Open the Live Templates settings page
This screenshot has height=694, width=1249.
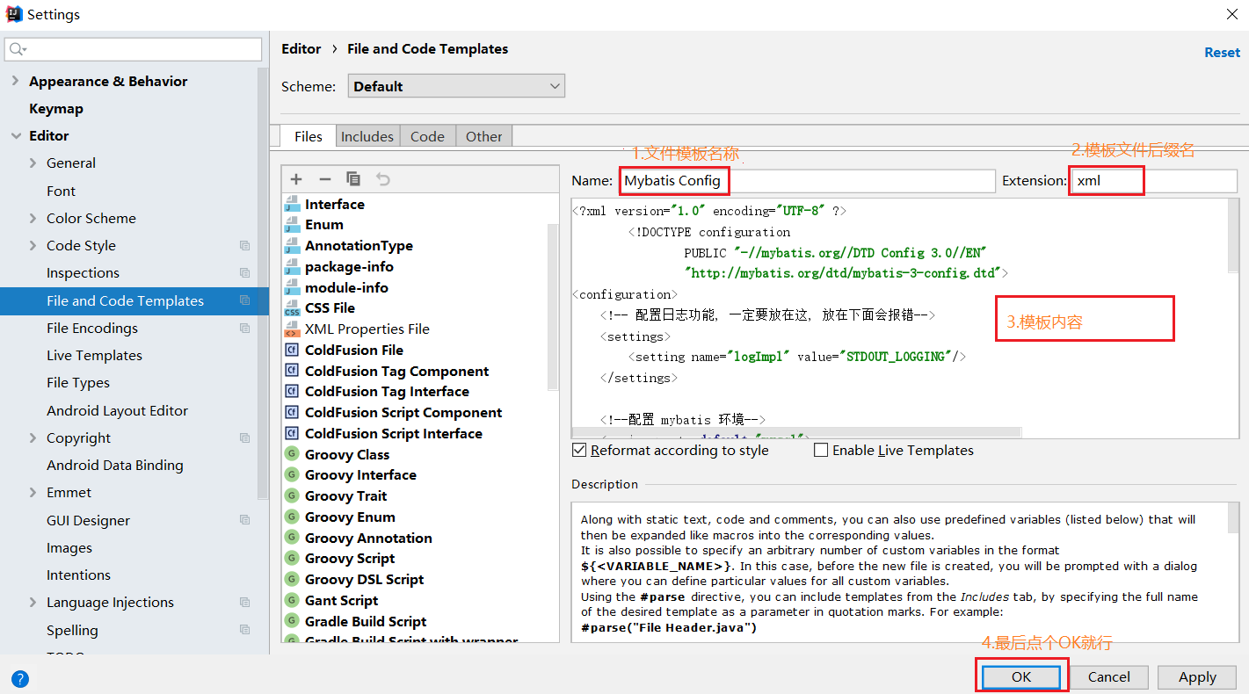(94, 356)
